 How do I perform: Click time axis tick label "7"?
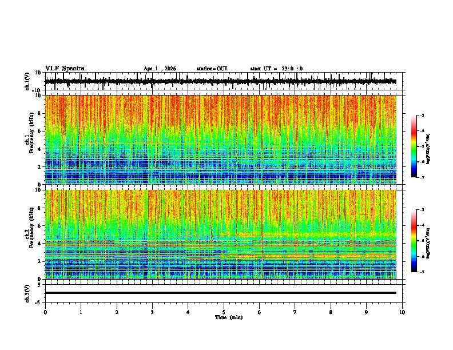click(295, 312)
